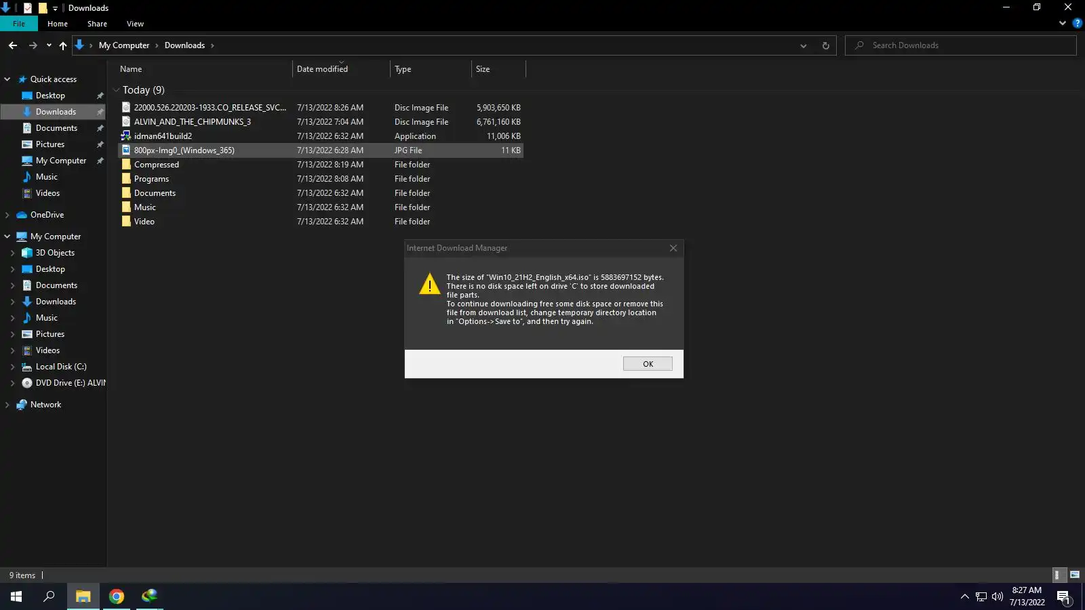Launch Google Chrome from the taskbar
1085x610 pixels.
coord(117,596)
